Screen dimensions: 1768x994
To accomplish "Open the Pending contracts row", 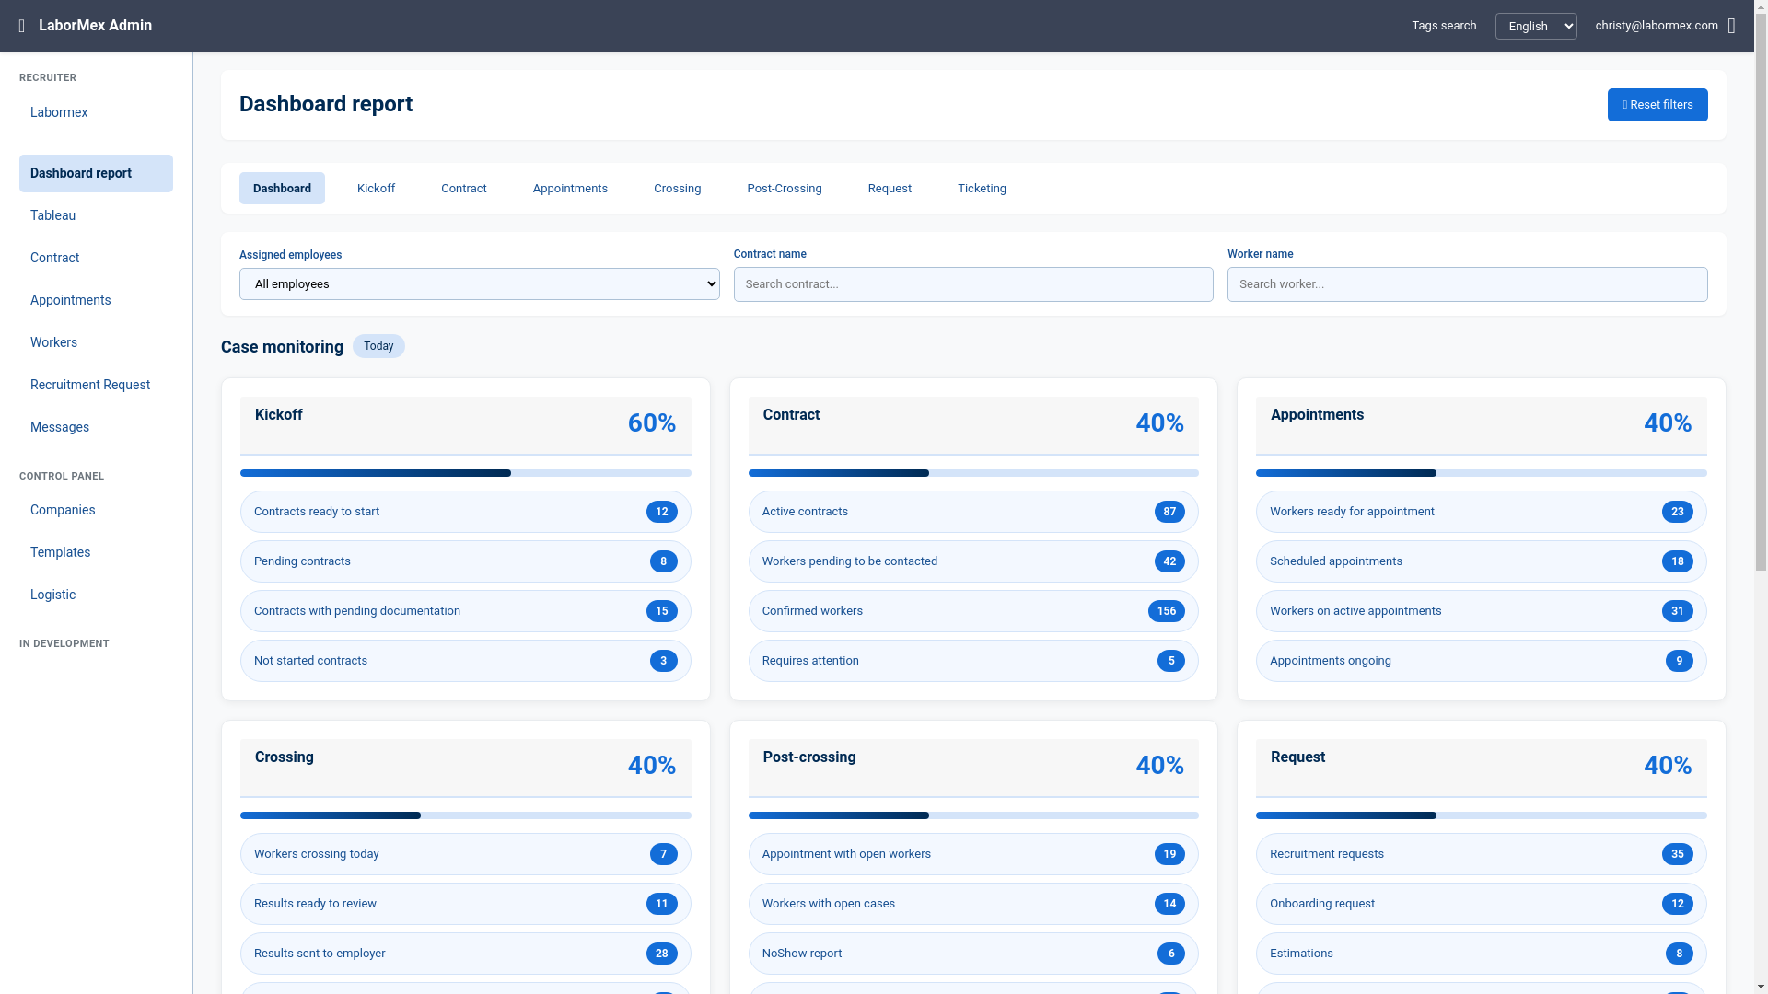I will pos(465,561).
